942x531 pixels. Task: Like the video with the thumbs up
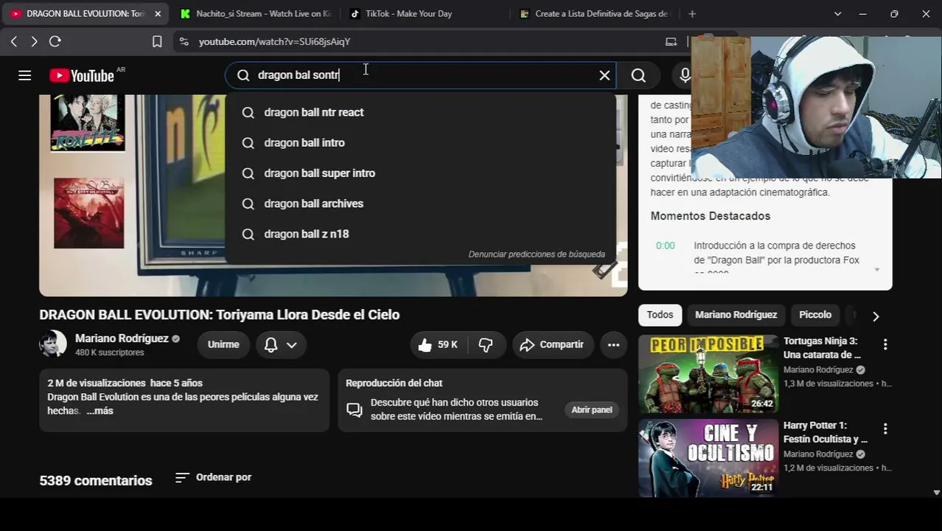pyautogui.click(x=439, y=344)
